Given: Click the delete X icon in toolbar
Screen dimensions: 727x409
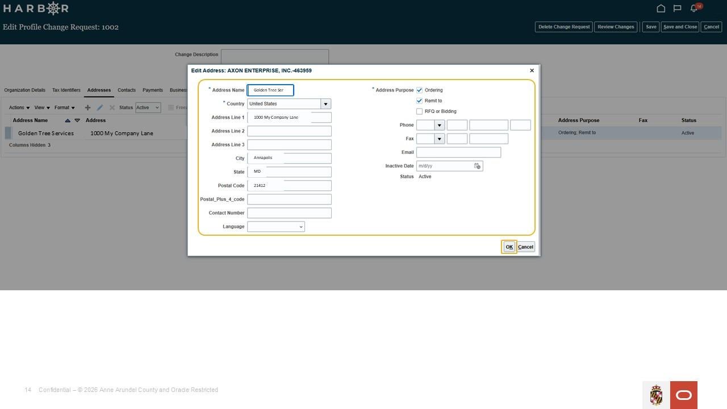Looking at the screenshot, I should click(112, 107).
